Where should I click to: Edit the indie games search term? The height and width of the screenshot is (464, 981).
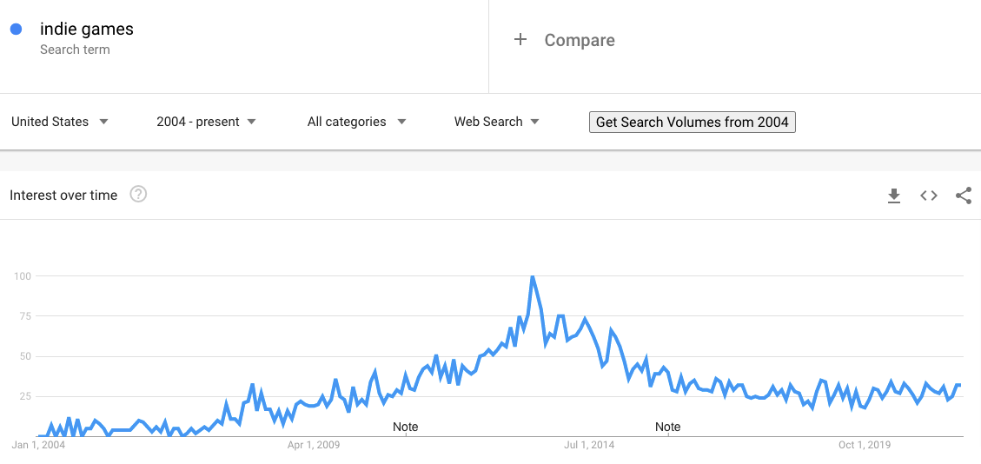point(87,30)
